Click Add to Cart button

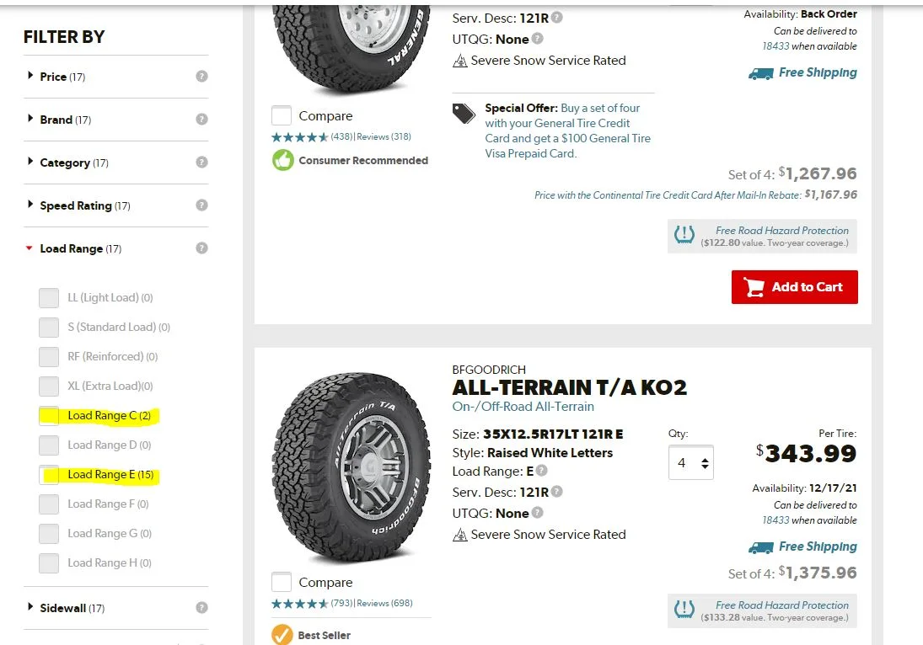(795, 287)
